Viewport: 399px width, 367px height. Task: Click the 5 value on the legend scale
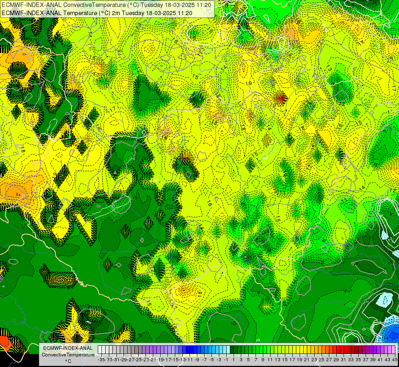coord(248,360)
